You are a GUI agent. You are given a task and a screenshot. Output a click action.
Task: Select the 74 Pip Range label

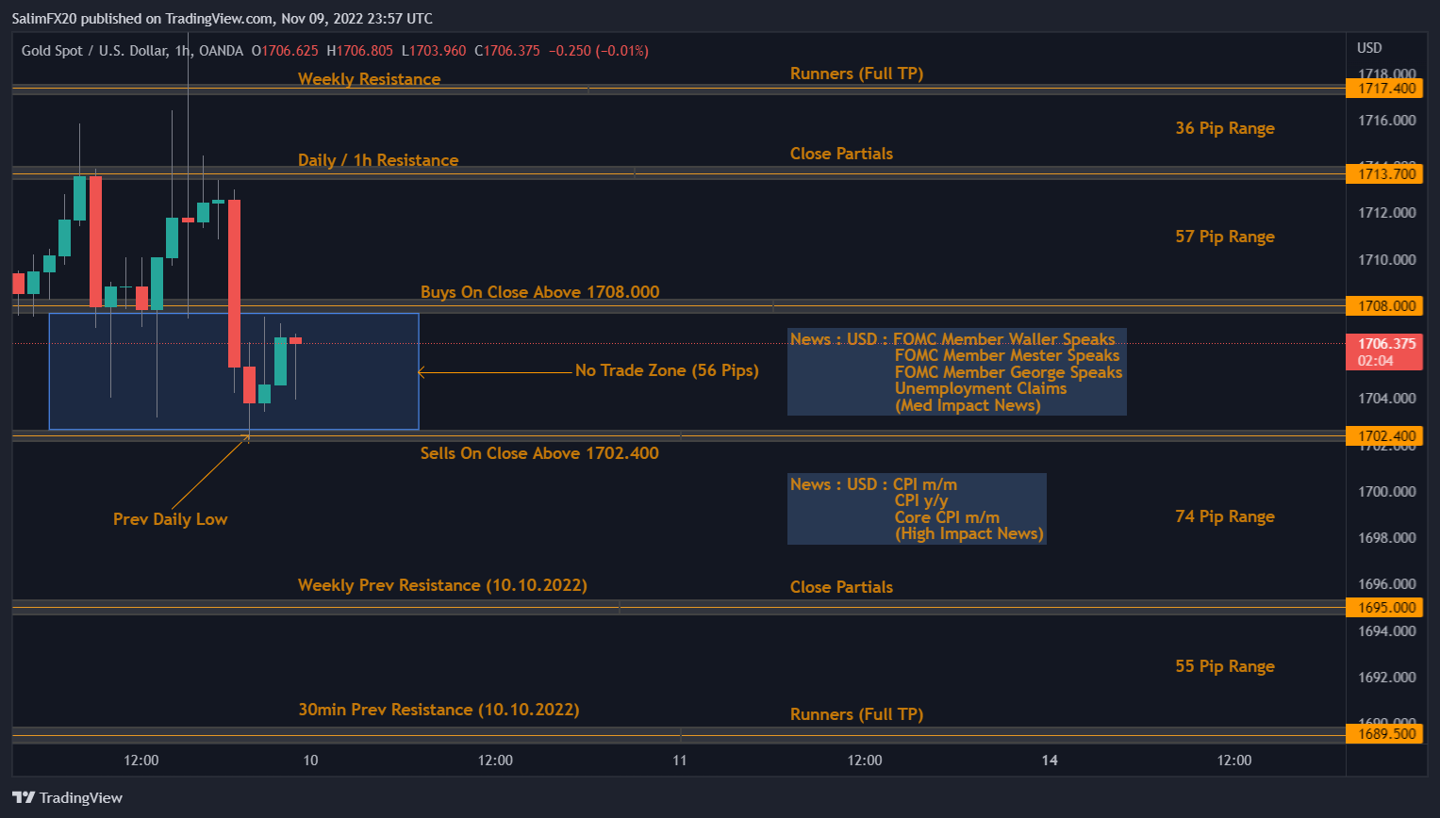click(x=1224, y=516)
